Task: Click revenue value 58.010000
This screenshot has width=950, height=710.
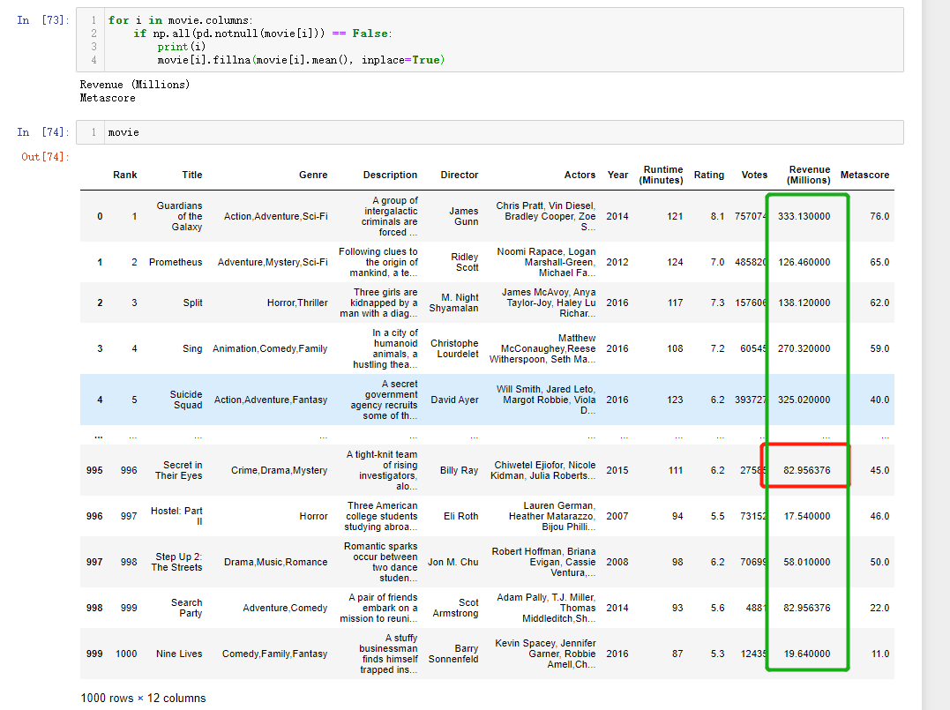Action: point(807,562)
